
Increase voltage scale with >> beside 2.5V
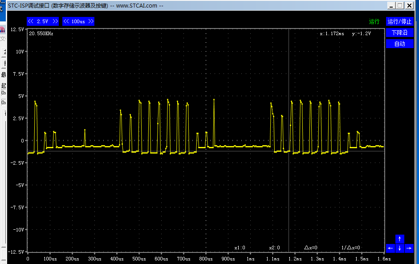[x=55, y=21]
